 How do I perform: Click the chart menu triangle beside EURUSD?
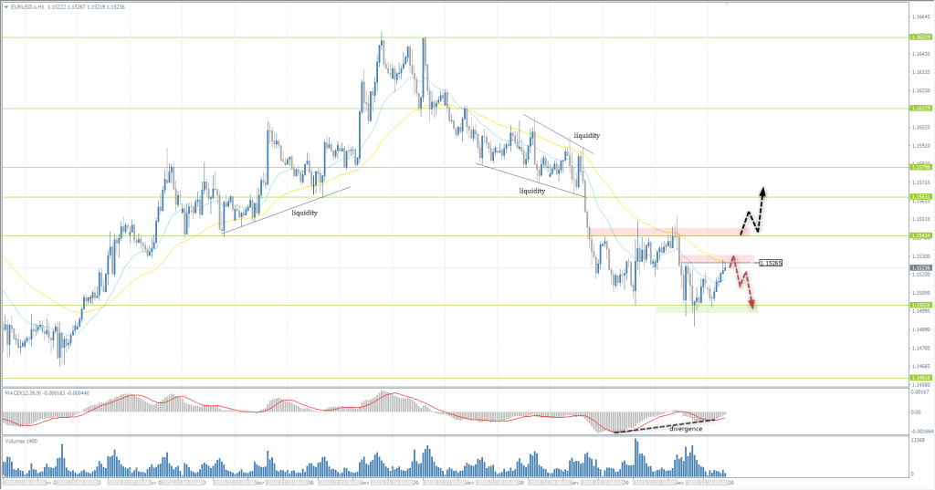[x=5, y=6]
